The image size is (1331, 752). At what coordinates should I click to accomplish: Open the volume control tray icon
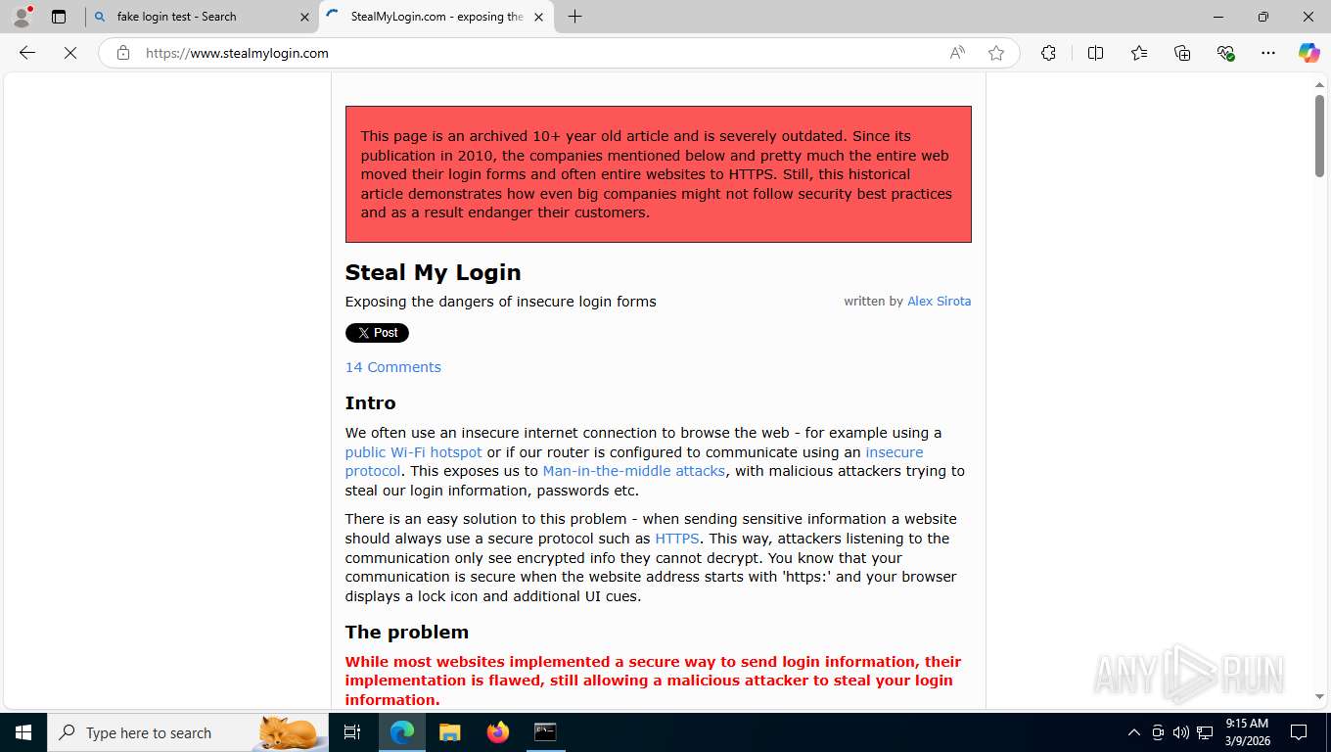click(x=1181, y=732)
